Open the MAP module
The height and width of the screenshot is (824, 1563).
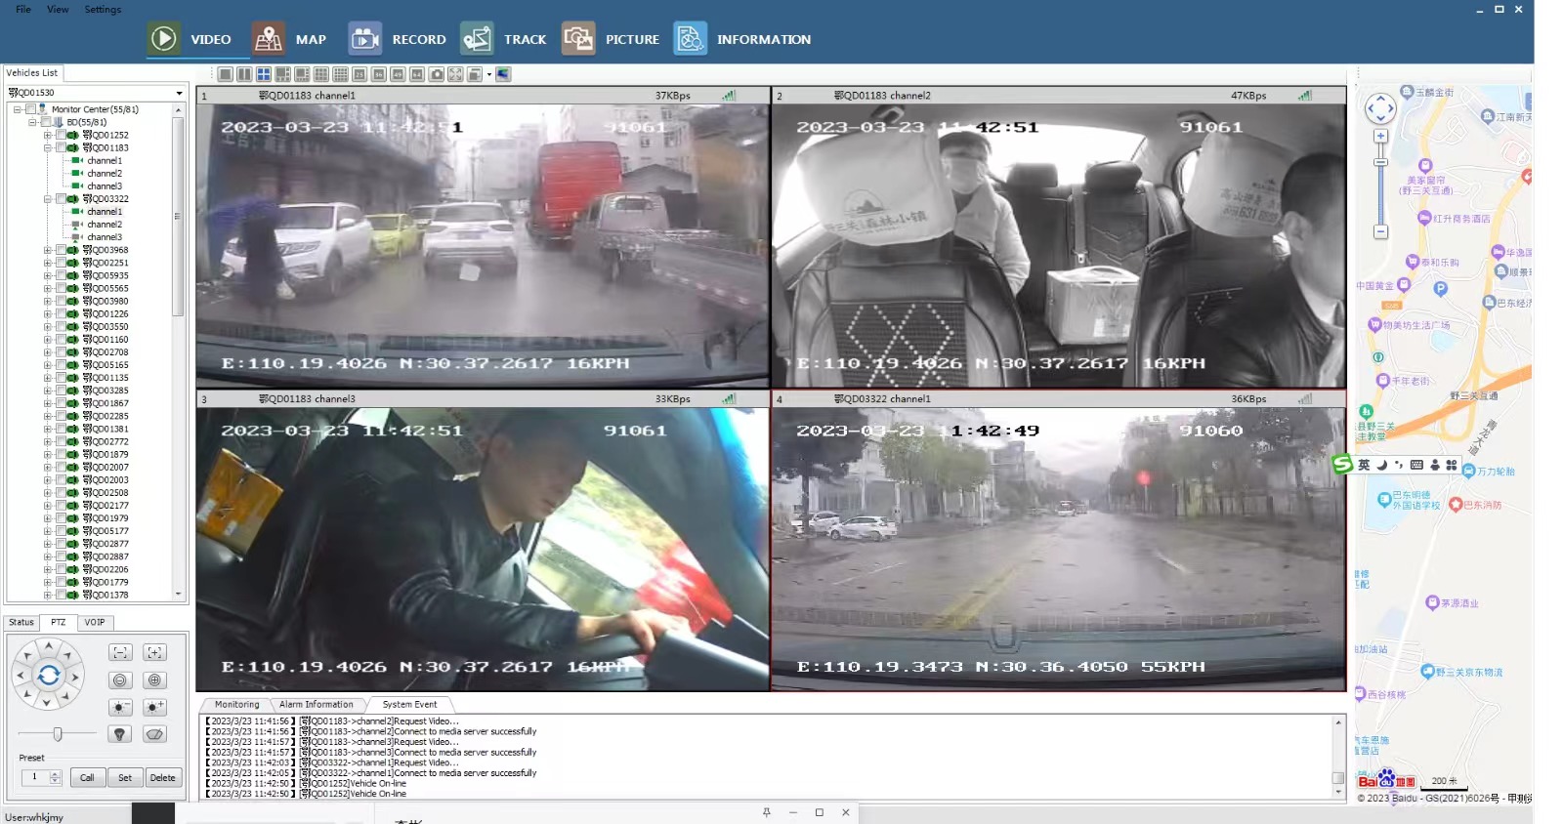(289, 39)
